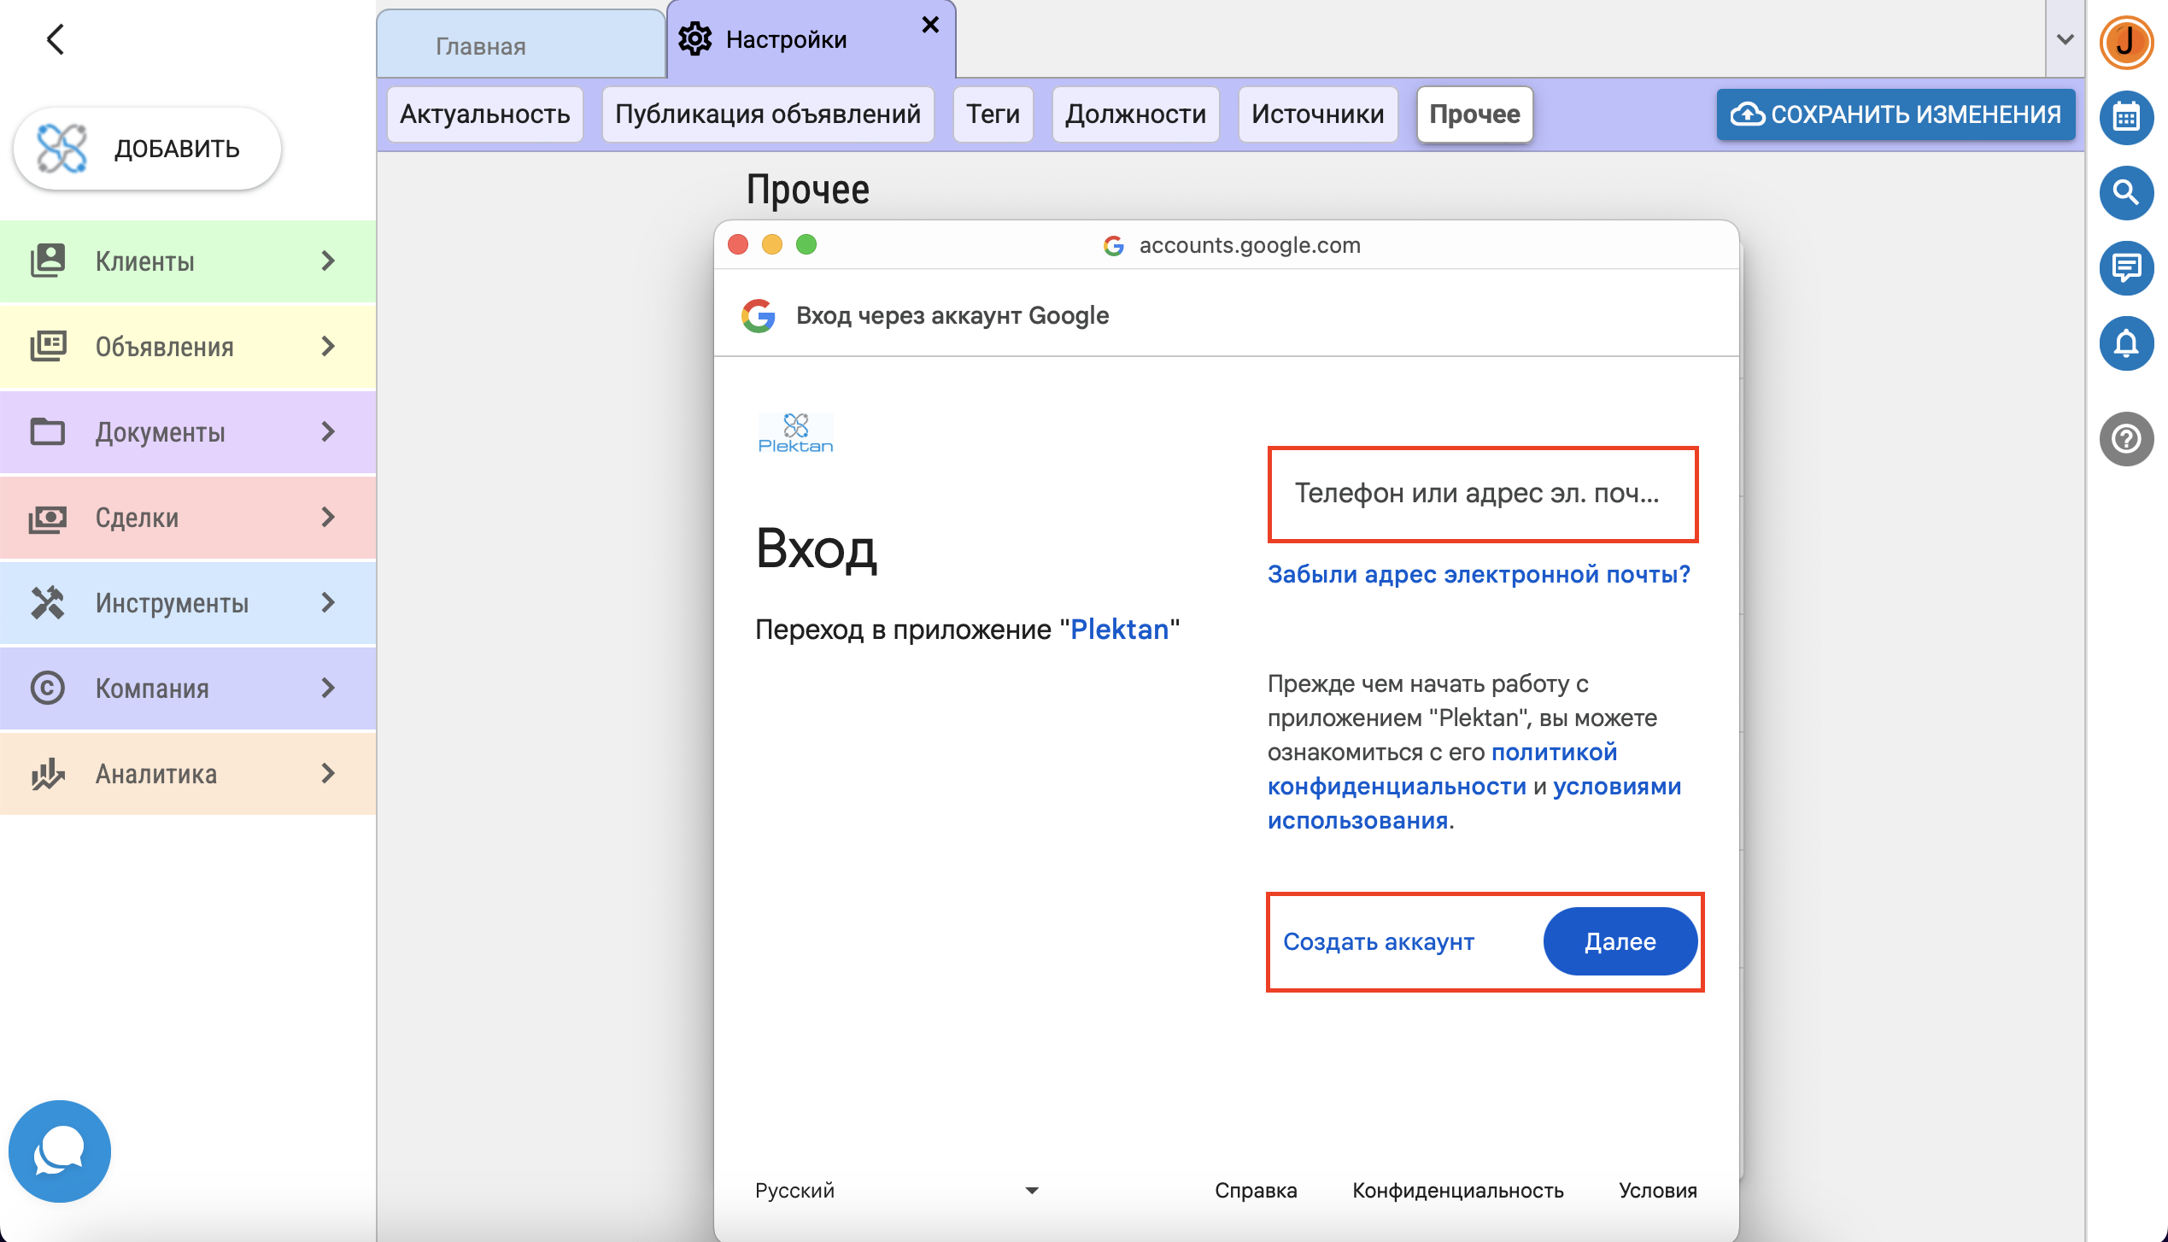Open notifications bell icon

pos(2125,343)
